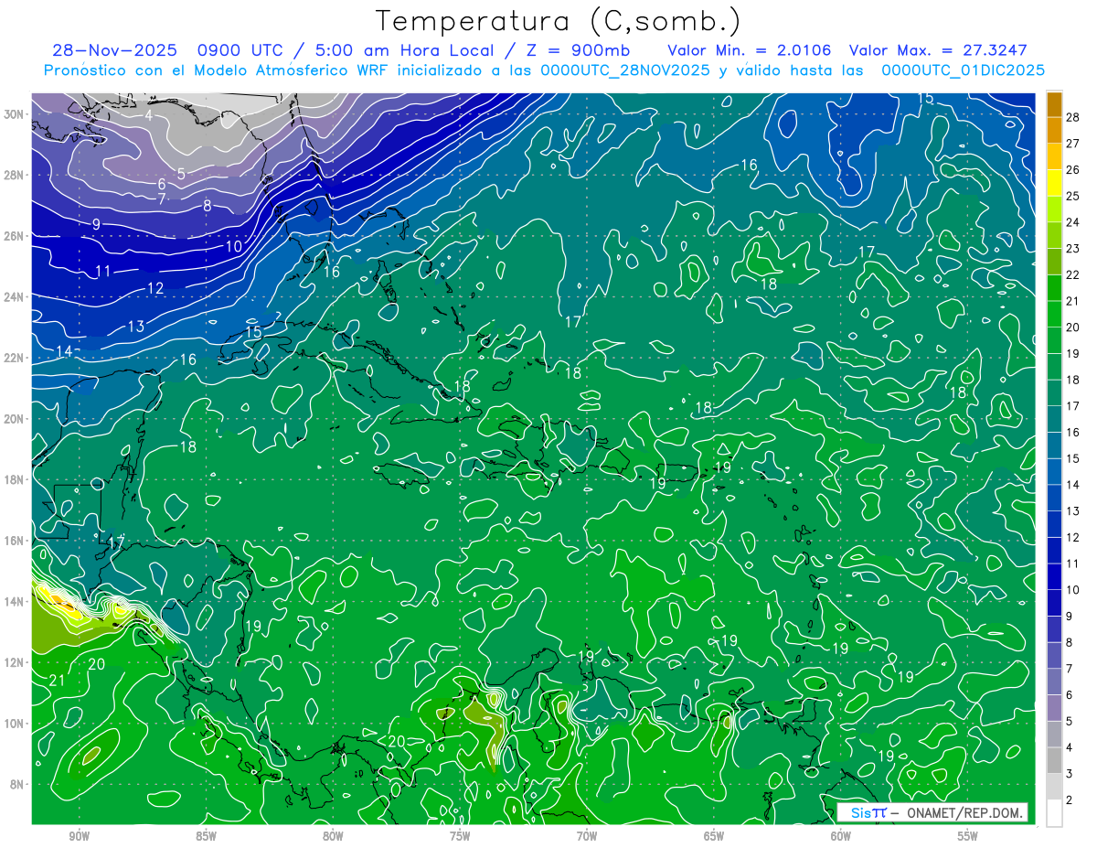Click legend scale label '22'

click(1073, 274)
